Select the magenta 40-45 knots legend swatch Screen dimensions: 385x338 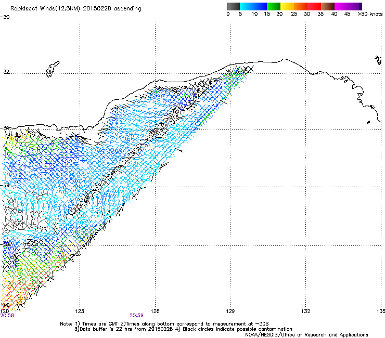341,6
